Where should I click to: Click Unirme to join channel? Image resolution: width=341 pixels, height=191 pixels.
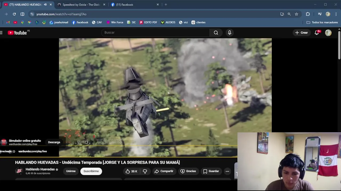click(x=71, y=171)
